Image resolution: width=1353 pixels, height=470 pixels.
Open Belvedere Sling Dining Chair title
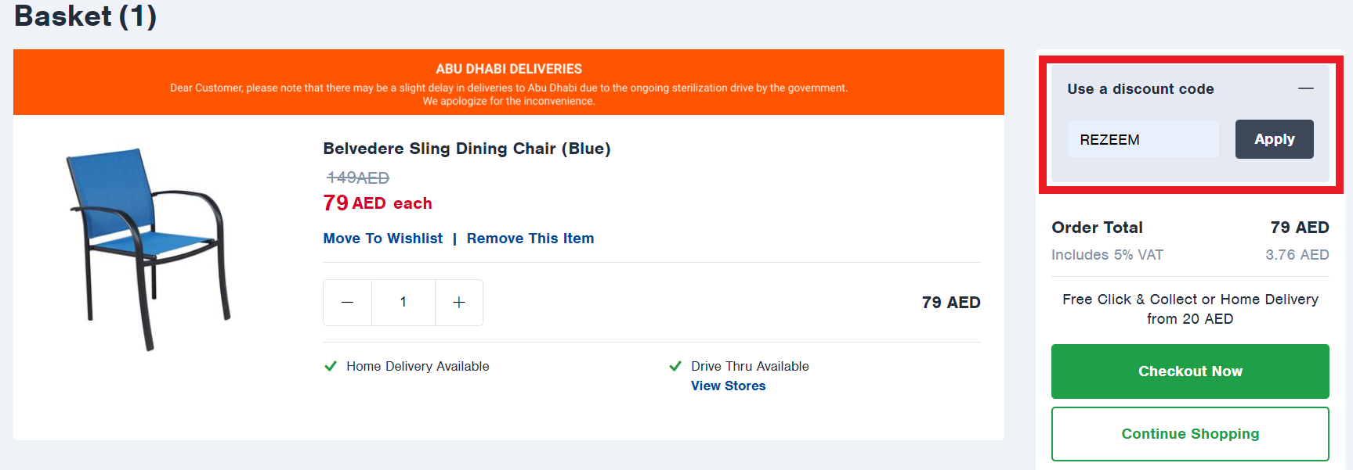click(466, 149)
